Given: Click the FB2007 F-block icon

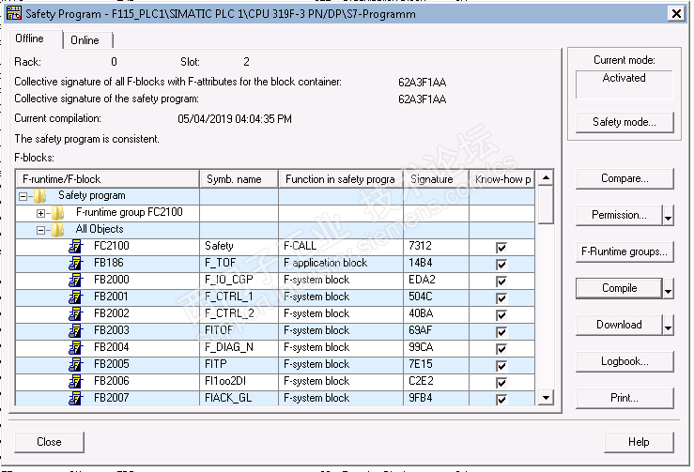Looking at the screenshot, I should pyautogui.click(x=76, y=398).
